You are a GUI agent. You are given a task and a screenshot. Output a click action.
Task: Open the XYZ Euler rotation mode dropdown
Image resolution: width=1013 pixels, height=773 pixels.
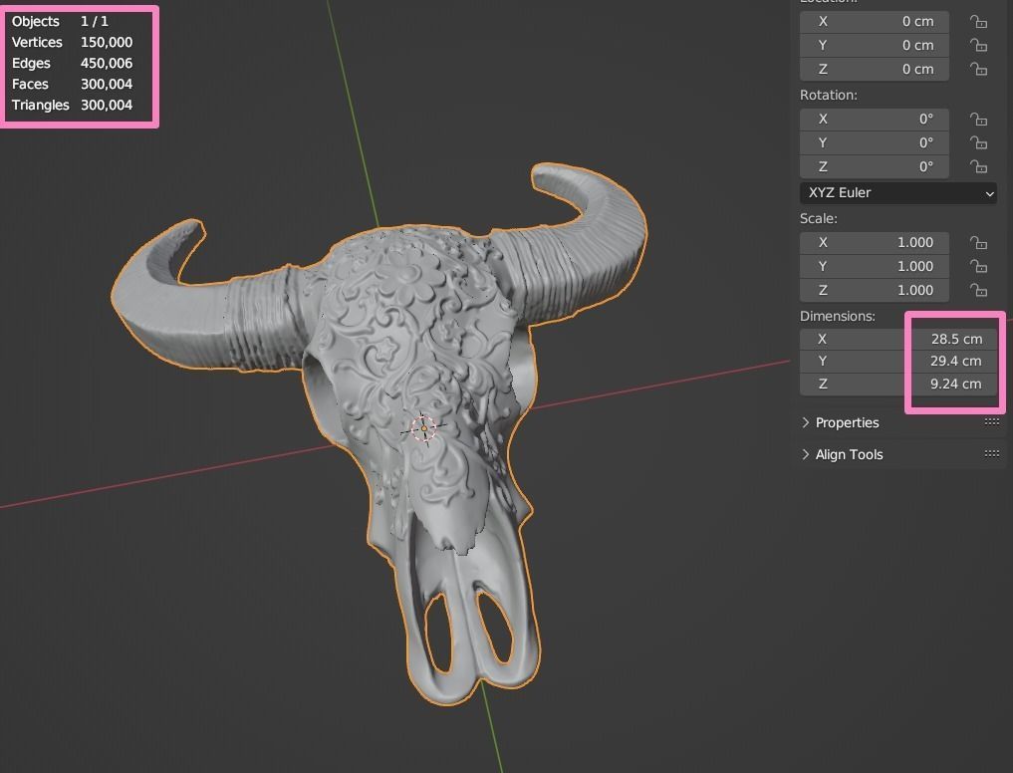coord(898,192)
